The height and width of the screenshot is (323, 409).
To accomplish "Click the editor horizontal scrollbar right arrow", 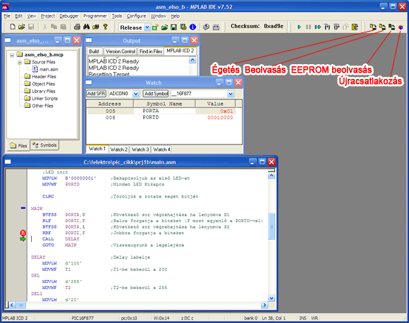I will pos(264,305).
